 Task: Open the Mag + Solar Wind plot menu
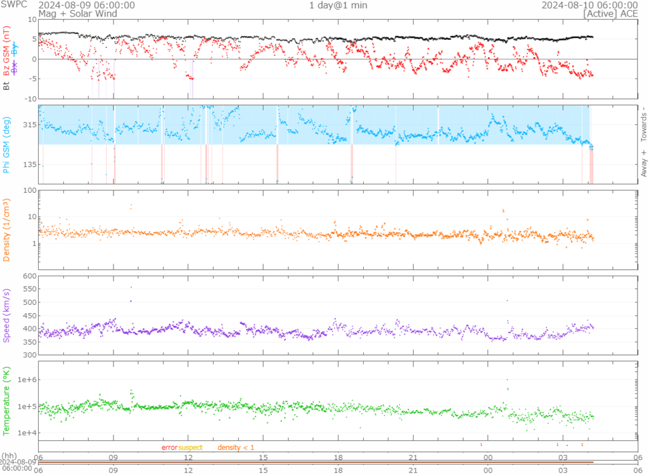(67, 13)
